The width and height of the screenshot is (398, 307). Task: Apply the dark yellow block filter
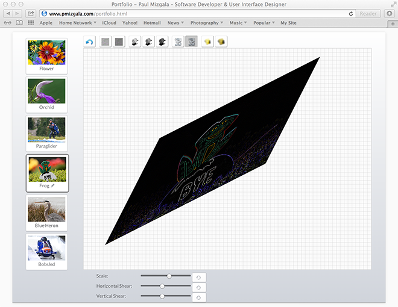click(x=221, y=42)
